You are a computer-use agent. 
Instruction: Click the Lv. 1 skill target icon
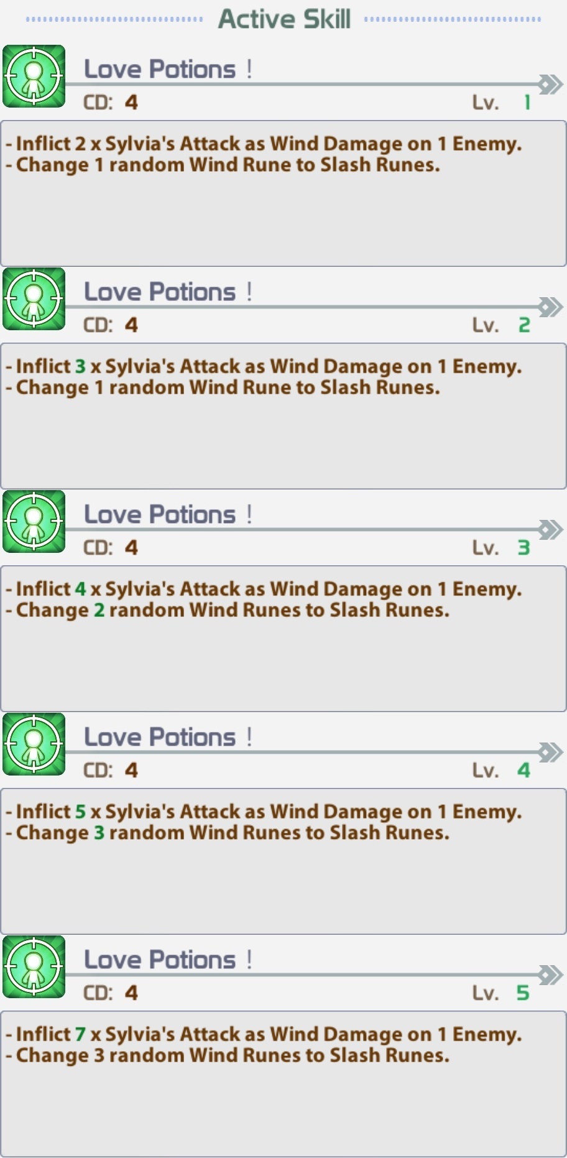pyautogui.click(x=34, y=76)
